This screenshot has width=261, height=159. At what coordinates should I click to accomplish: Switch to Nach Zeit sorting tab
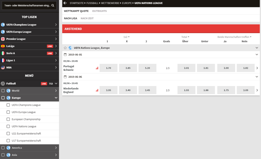(87, 18)
